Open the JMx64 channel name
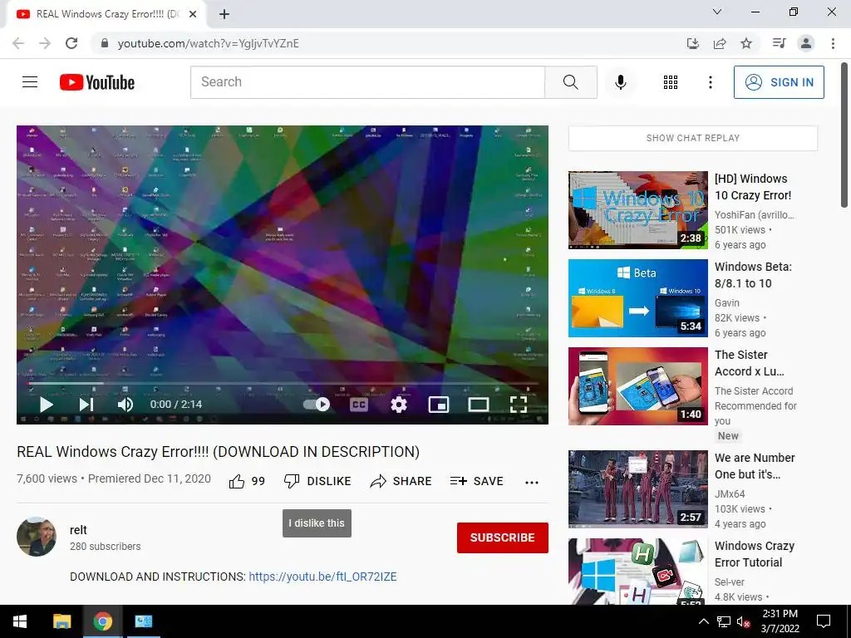This screenshot has width=851, height=638. pos(730,494)
